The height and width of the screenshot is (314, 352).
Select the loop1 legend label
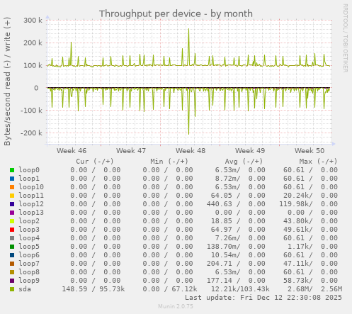[x=29, y=179]
